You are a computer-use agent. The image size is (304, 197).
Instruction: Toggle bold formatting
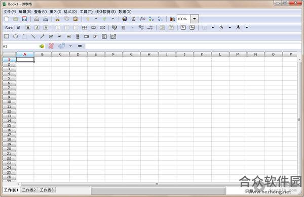(x=28, y=28)
